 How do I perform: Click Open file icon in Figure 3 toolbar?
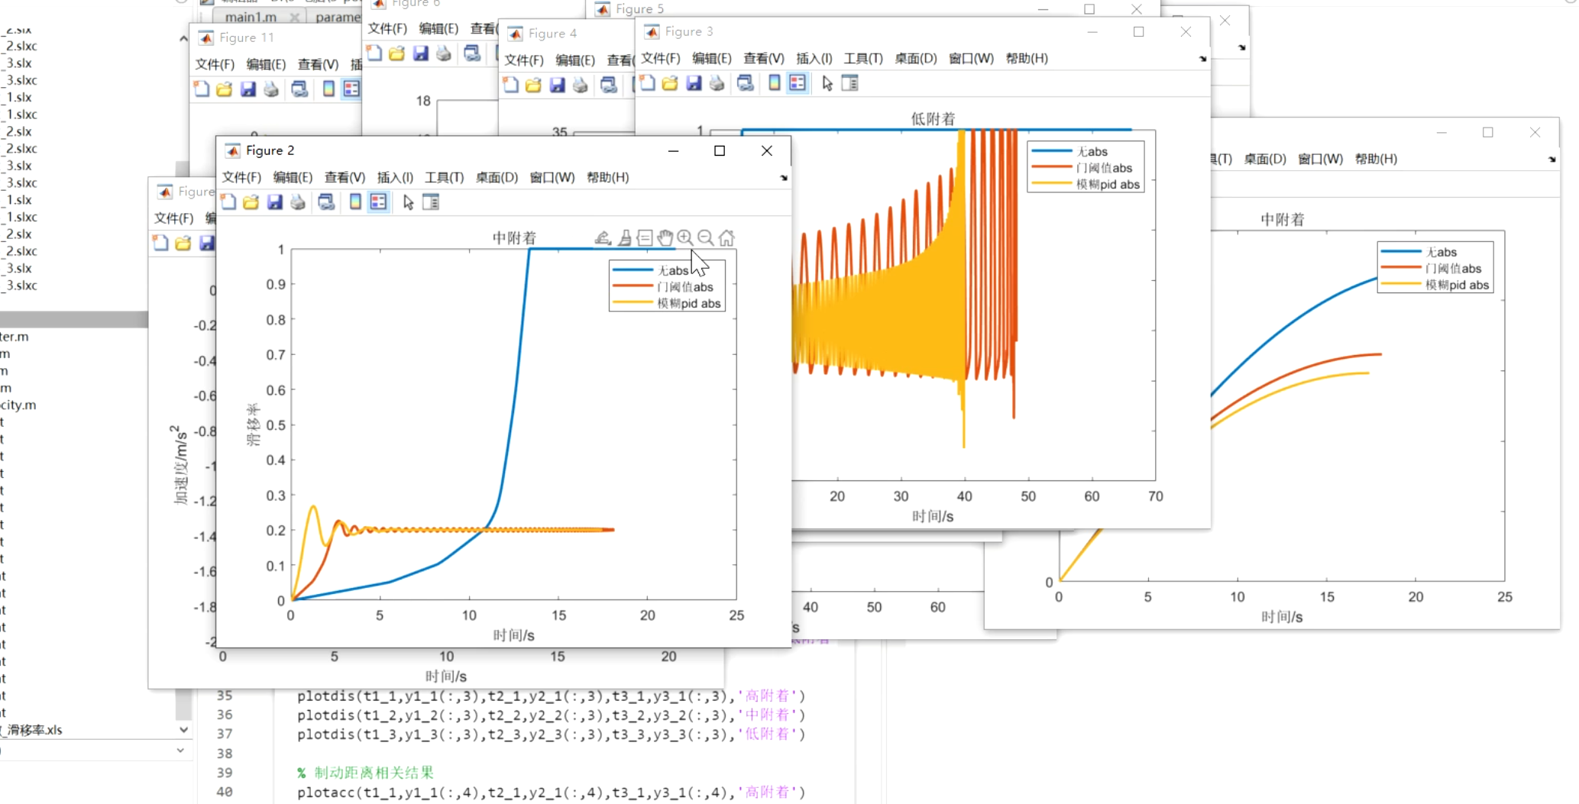(x=670, y=83)
